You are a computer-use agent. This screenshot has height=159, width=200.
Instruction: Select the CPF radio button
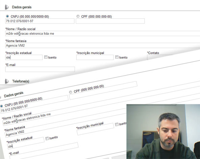pyautogui.click(x=78, y=16)
